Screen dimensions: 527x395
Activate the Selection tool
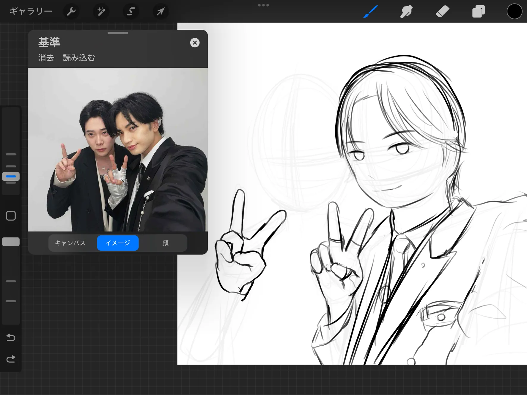131,12
